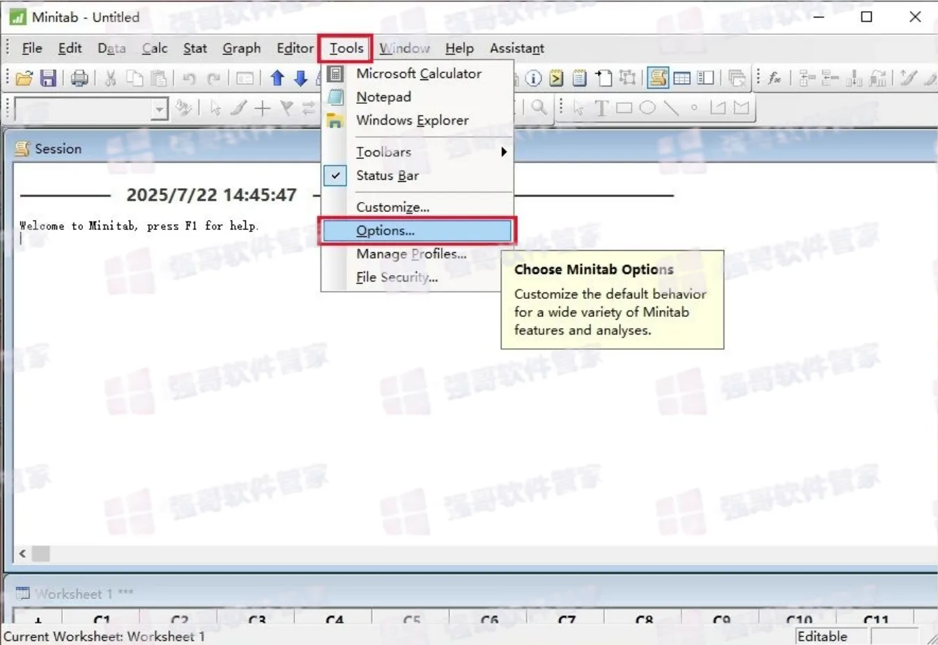Close the Tools menu via its title
This screenshot has height=645, width=938.
pos(346,48)
